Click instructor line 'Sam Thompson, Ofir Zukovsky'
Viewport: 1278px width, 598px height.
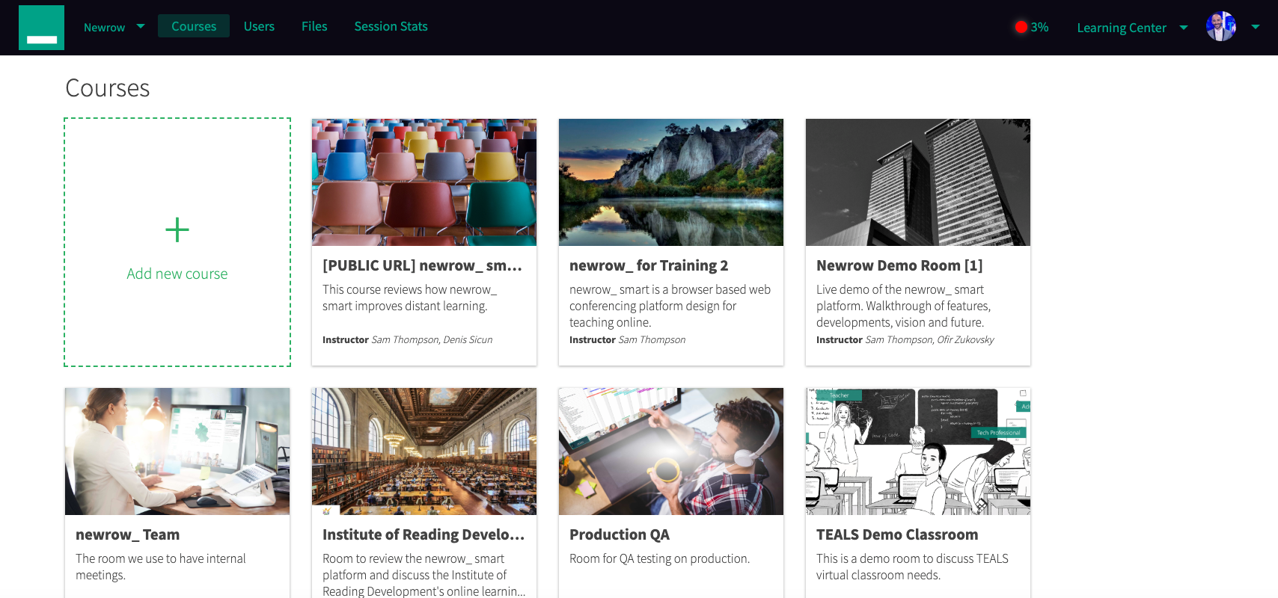[x=929, y=339]
